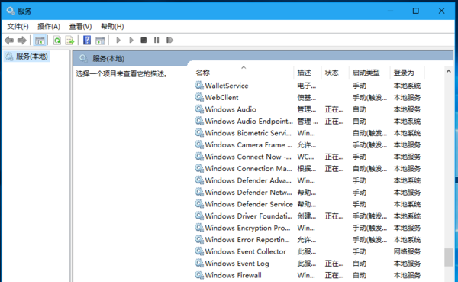Click 手动 startup type of WalletService
Image resolution: width=458 pixels, height=282 pixels.
(360, 86)
